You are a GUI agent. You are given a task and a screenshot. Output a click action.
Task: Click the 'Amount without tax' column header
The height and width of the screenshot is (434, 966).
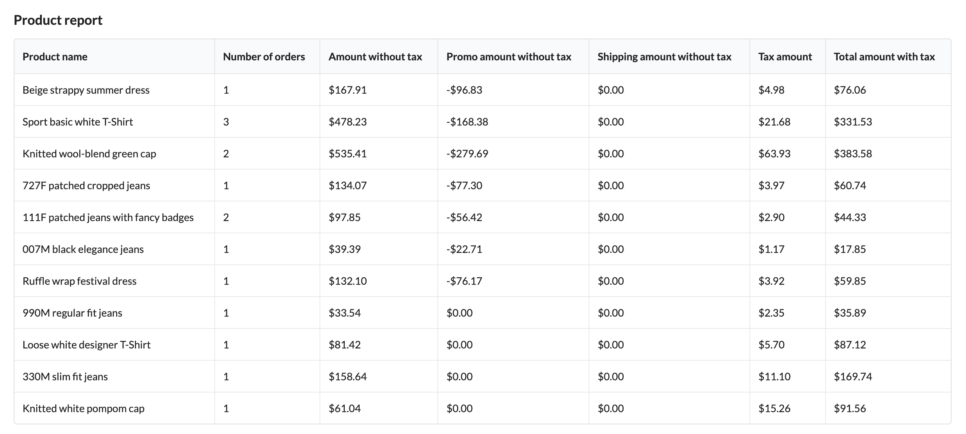(376, 57)
